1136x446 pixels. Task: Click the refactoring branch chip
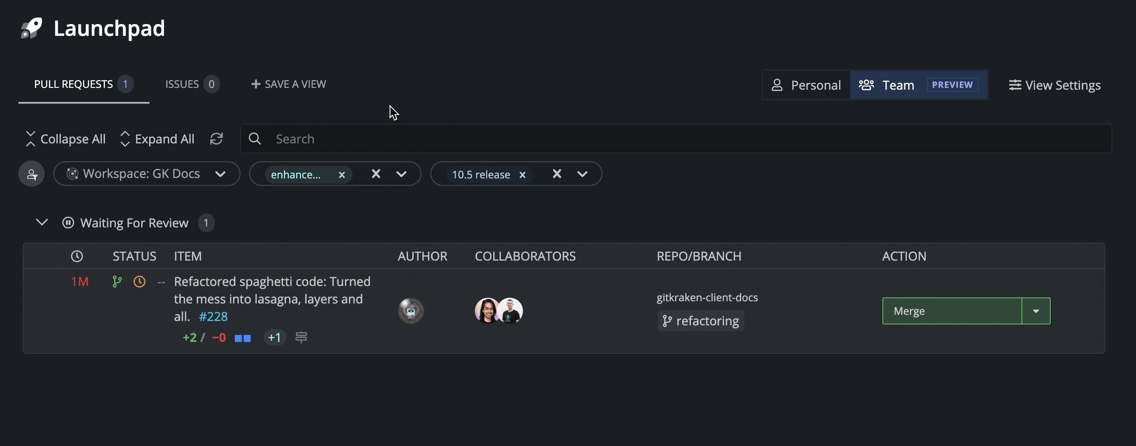(x=700, y=321)
